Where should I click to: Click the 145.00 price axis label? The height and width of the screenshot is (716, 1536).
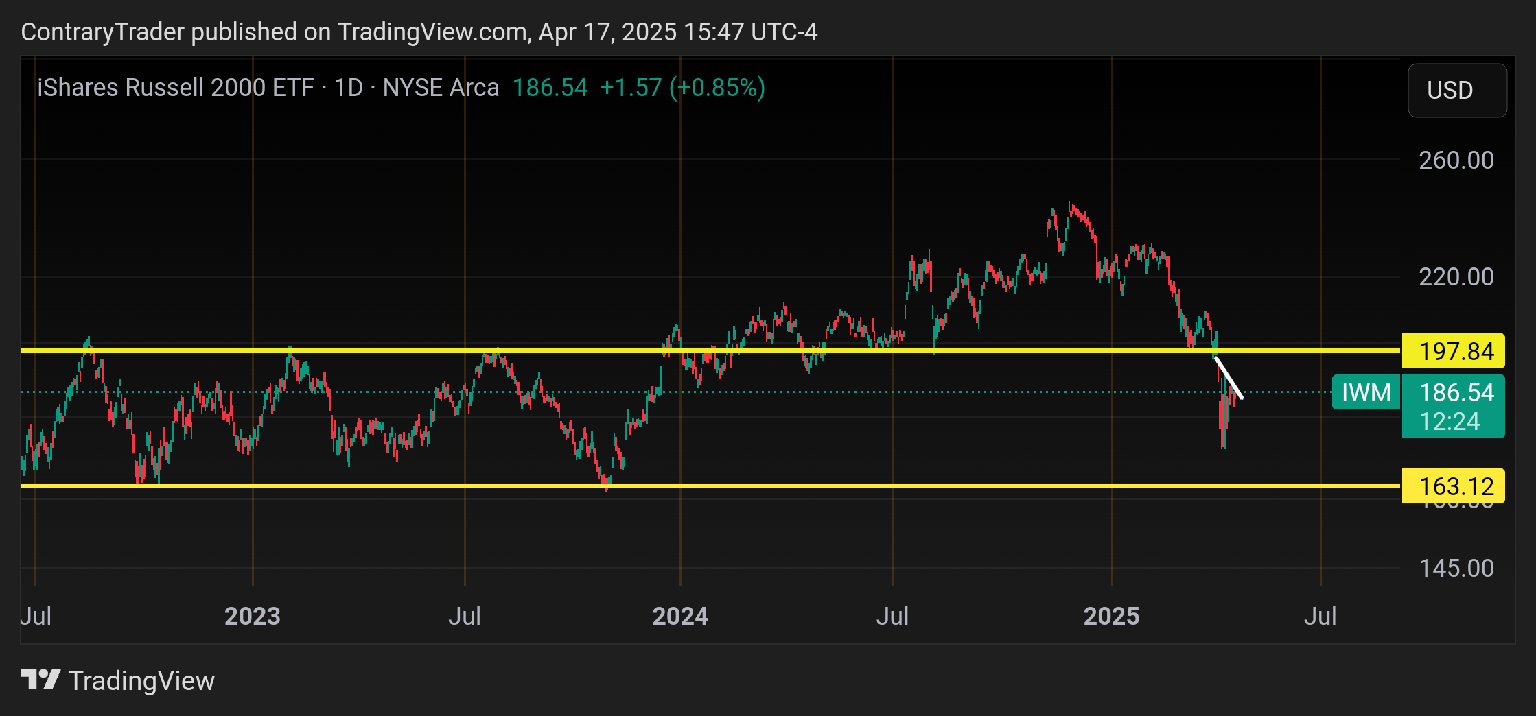click(x=1456, y=569)
